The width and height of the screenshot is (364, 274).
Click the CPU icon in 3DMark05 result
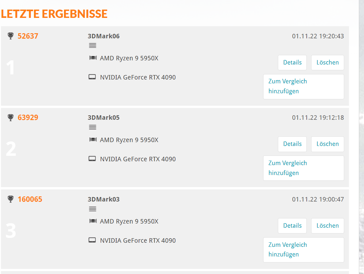pyautogui.click(x=93, y=140)
